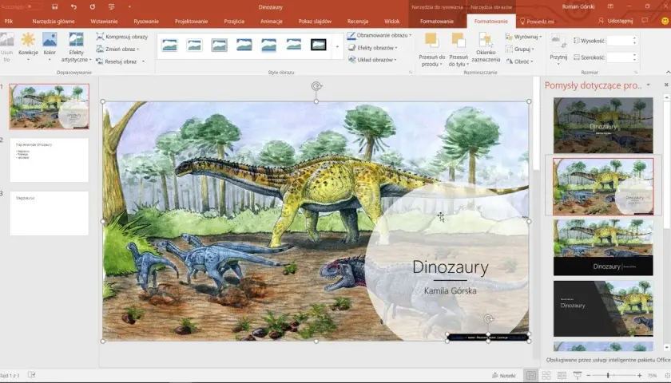Select slide 1 thumbnail

[50, 106]
